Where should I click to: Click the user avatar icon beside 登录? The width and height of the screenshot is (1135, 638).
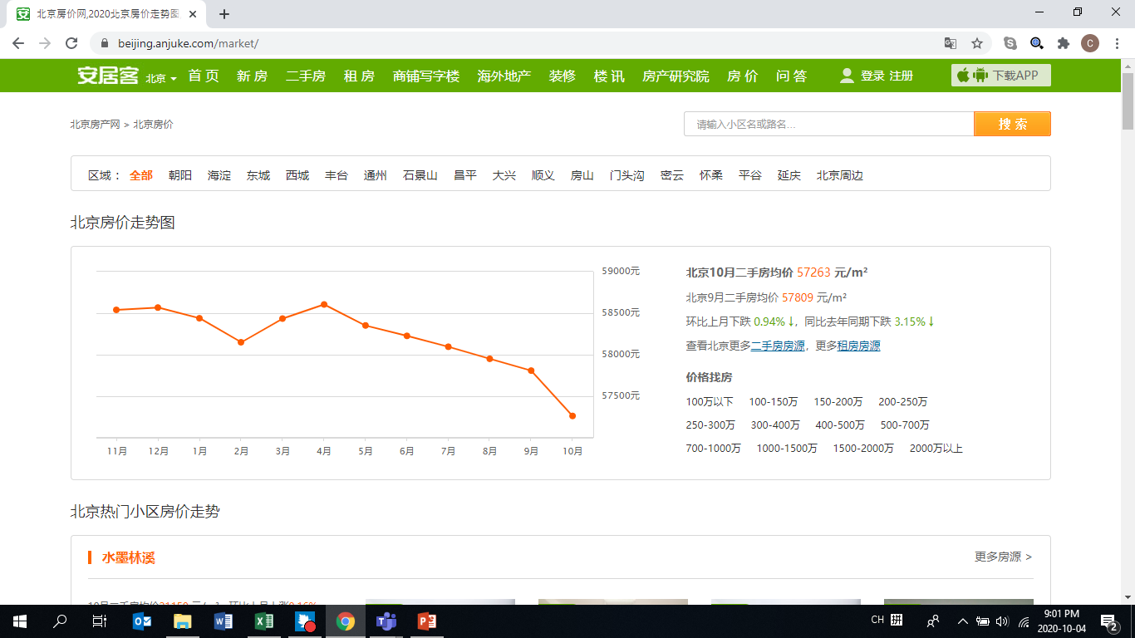click(x=847, y=76)
